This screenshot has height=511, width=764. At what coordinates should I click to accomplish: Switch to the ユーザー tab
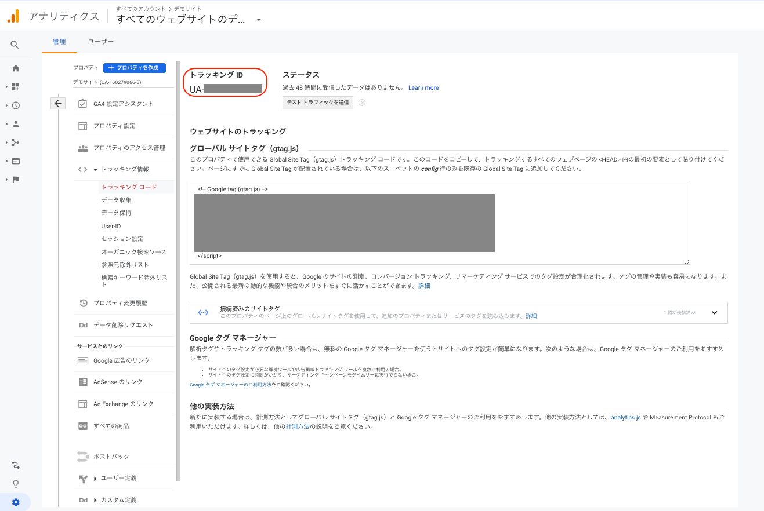point(101,42)
